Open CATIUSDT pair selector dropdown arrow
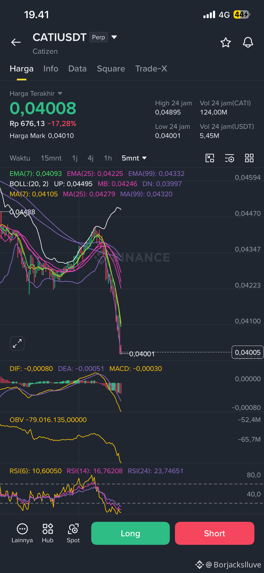Image resolution: width=264 pixels, height=573 pixels. (114, 37)
